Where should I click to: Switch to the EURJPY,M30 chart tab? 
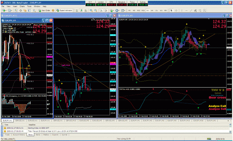(x=198, y=121)
